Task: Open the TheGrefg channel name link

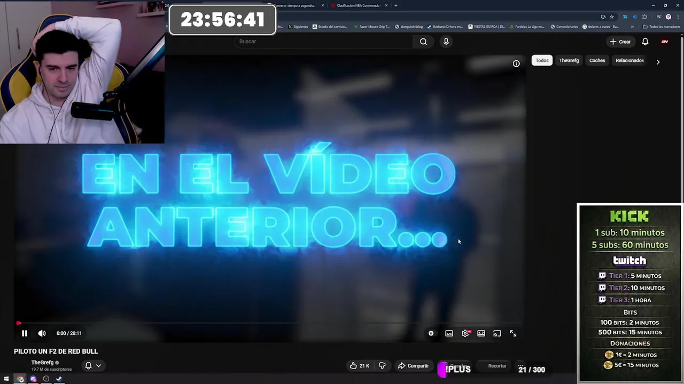Action: (42, 363)
